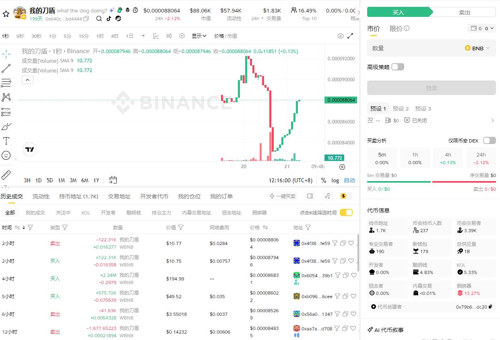Select the pattern drawing tool
This screenshot has height=340, width=500.
click(x=6, y=97)
